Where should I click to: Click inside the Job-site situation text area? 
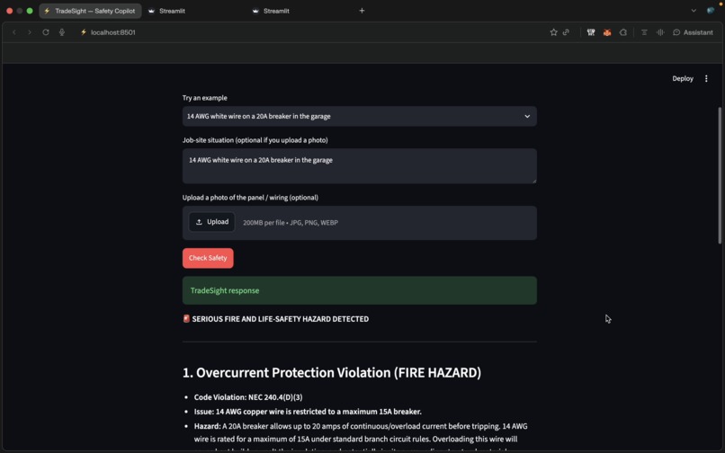click(x=359, y=166)
